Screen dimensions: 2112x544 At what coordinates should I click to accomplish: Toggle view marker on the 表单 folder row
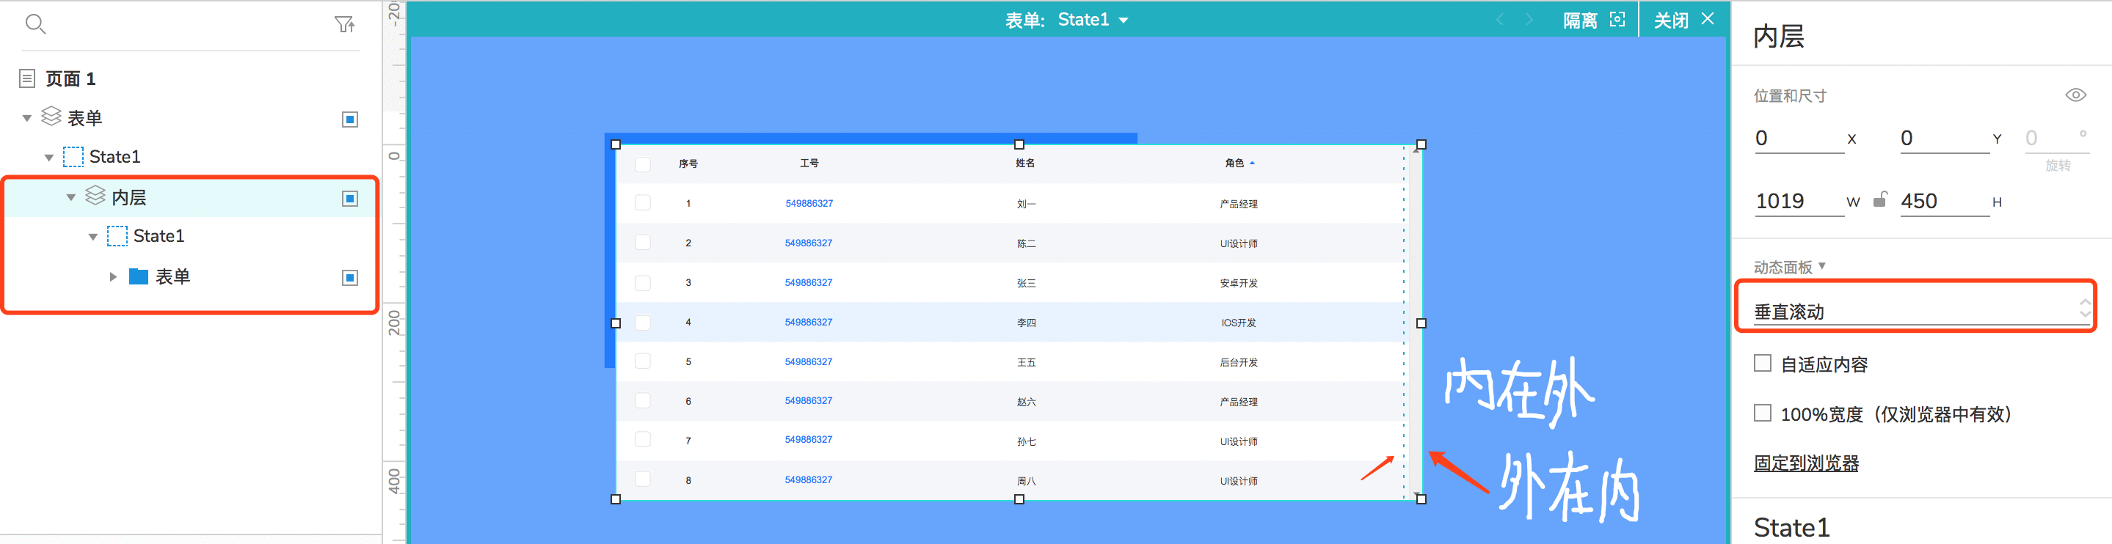click(x=350, y=278)
